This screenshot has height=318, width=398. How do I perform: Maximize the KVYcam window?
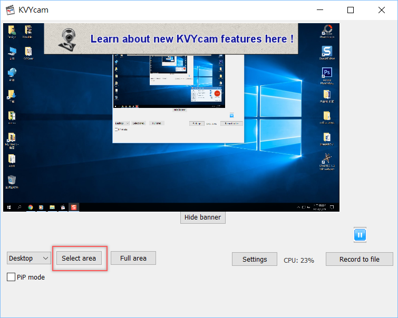(x=351, y=10)
